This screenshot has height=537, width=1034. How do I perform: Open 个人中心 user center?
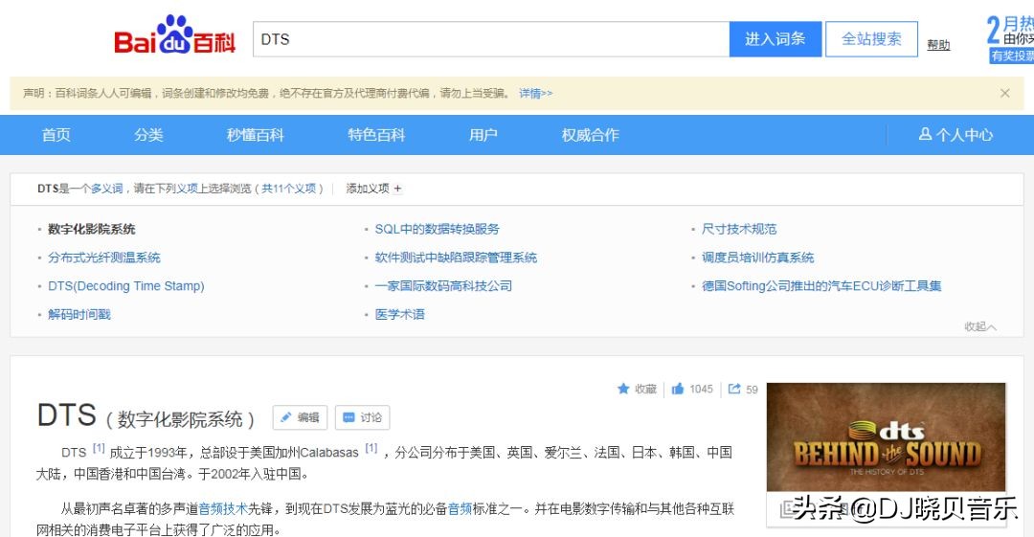(x=956, y=135)
